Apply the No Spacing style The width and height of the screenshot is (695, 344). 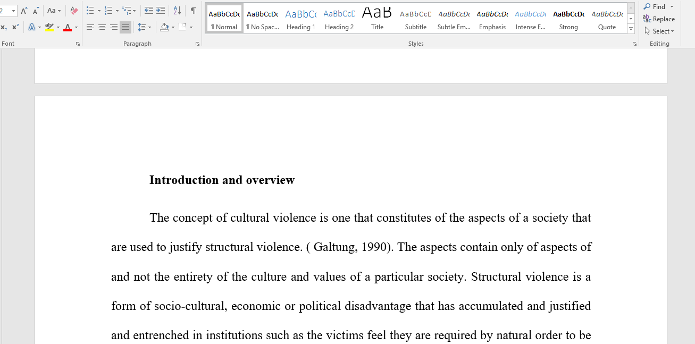point(263,19)
